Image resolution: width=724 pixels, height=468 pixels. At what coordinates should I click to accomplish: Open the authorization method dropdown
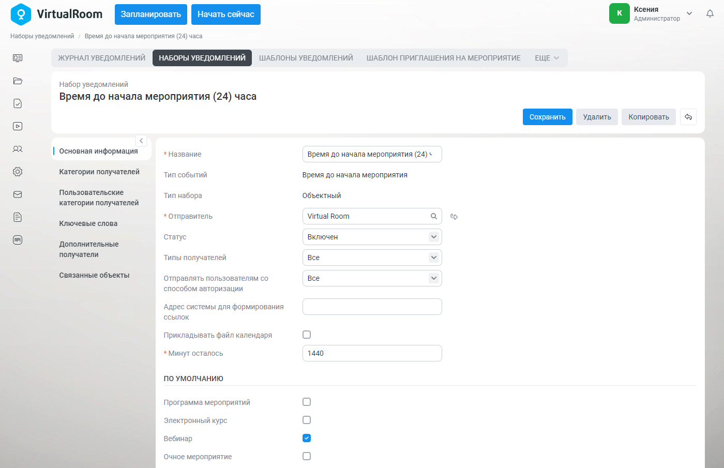tap(372, 278)
